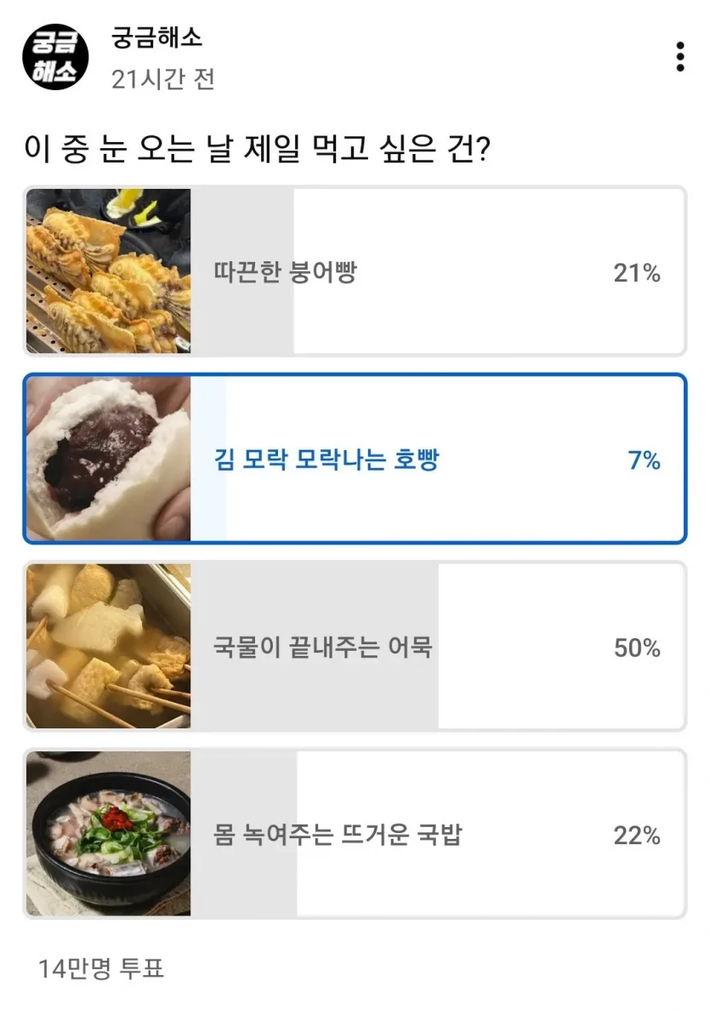Click the poll question text
Screen dimensions: 710x1010
259,151
